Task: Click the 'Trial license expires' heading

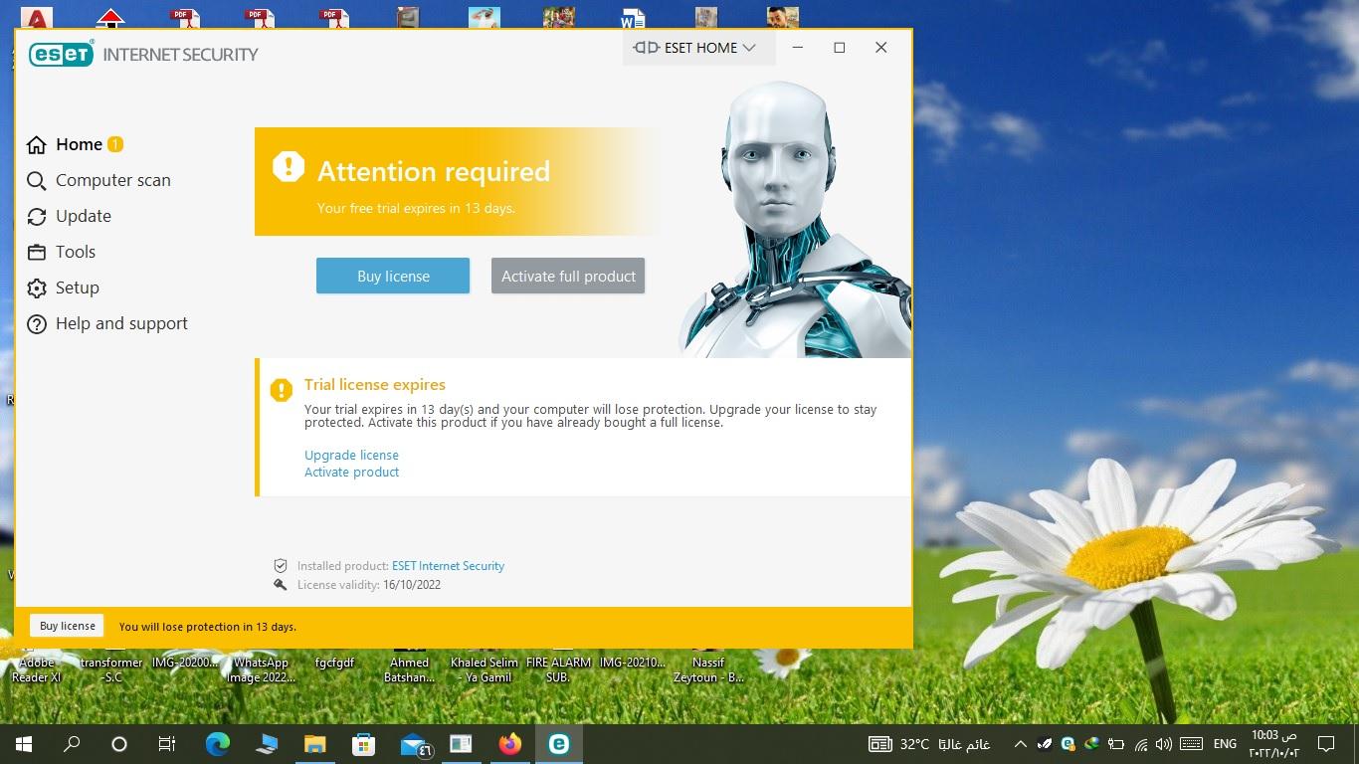Action: coord(375,385)
